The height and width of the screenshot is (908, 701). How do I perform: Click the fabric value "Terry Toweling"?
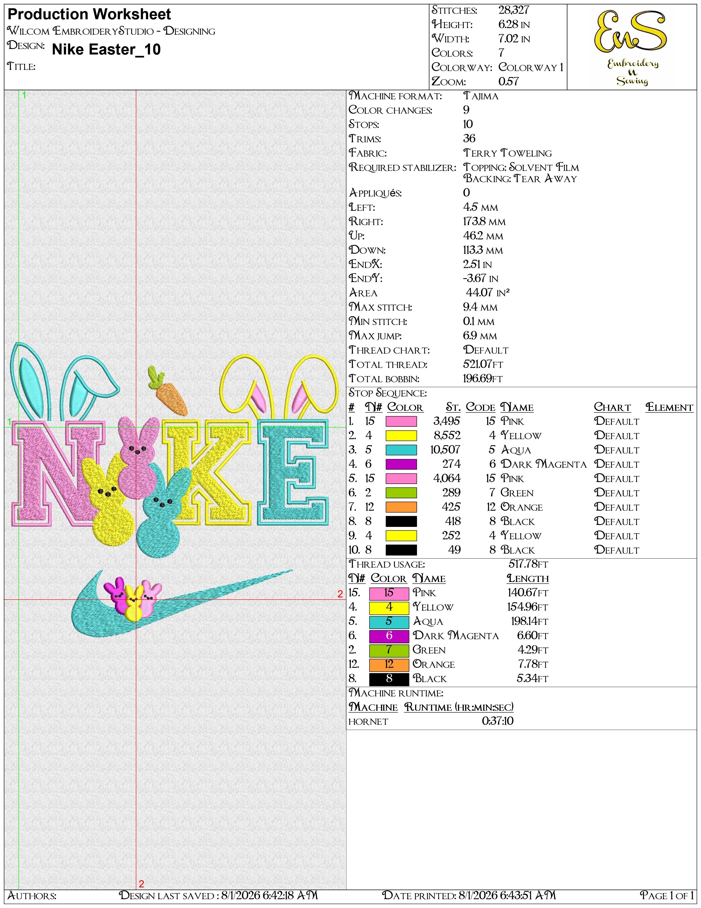click(507, 153)
